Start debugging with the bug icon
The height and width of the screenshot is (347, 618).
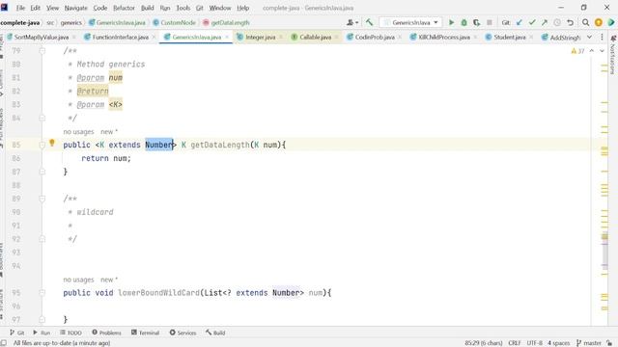tap(463, 23)
